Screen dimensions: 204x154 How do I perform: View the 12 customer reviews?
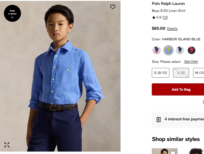[x=165, y=18]
